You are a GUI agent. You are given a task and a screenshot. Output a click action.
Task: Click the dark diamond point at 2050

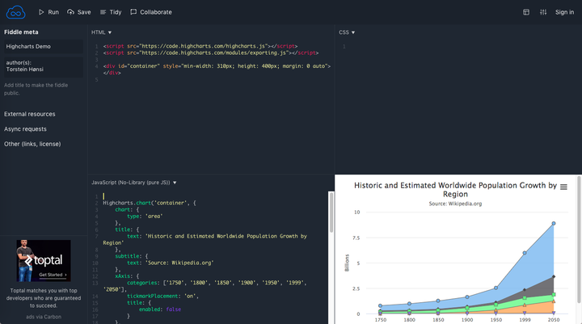coord(554,276)
